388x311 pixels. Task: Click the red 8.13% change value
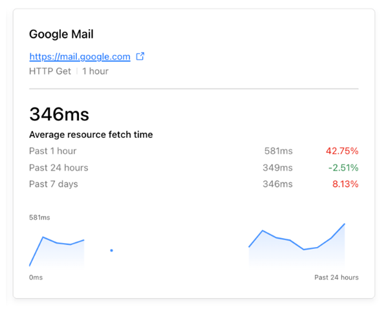(345, 184)
